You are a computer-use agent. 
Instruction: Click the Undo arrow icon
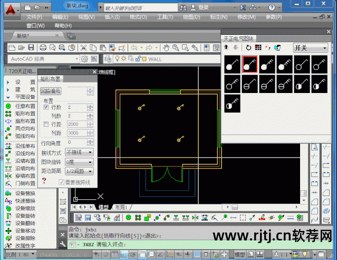[134, 48]
